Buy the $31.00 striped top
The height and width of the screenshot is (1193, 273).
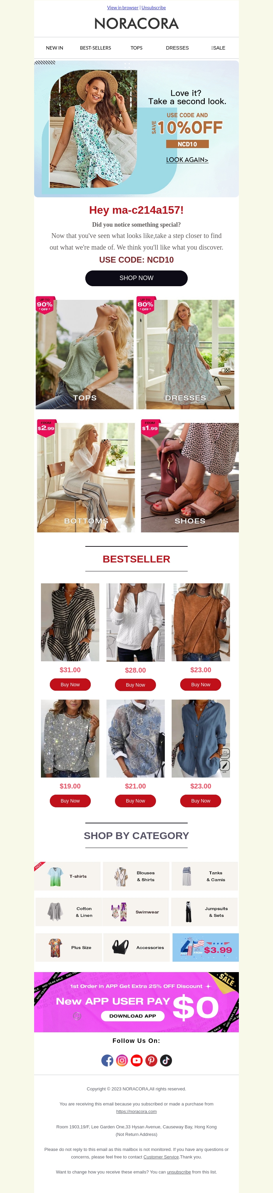pos(70,685)
